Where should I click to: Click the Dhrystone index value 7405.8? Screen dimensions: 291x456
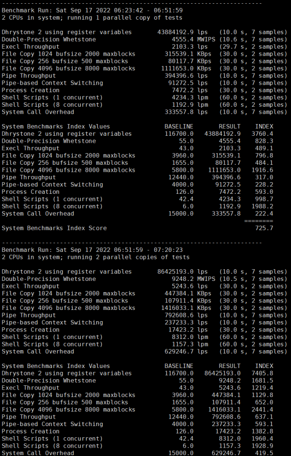pyautogui.click(x=263, y=373)
